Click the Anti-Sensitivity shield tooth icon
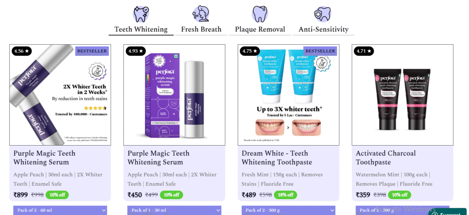Viewport: 469px width, 215px height. point(322,14)
